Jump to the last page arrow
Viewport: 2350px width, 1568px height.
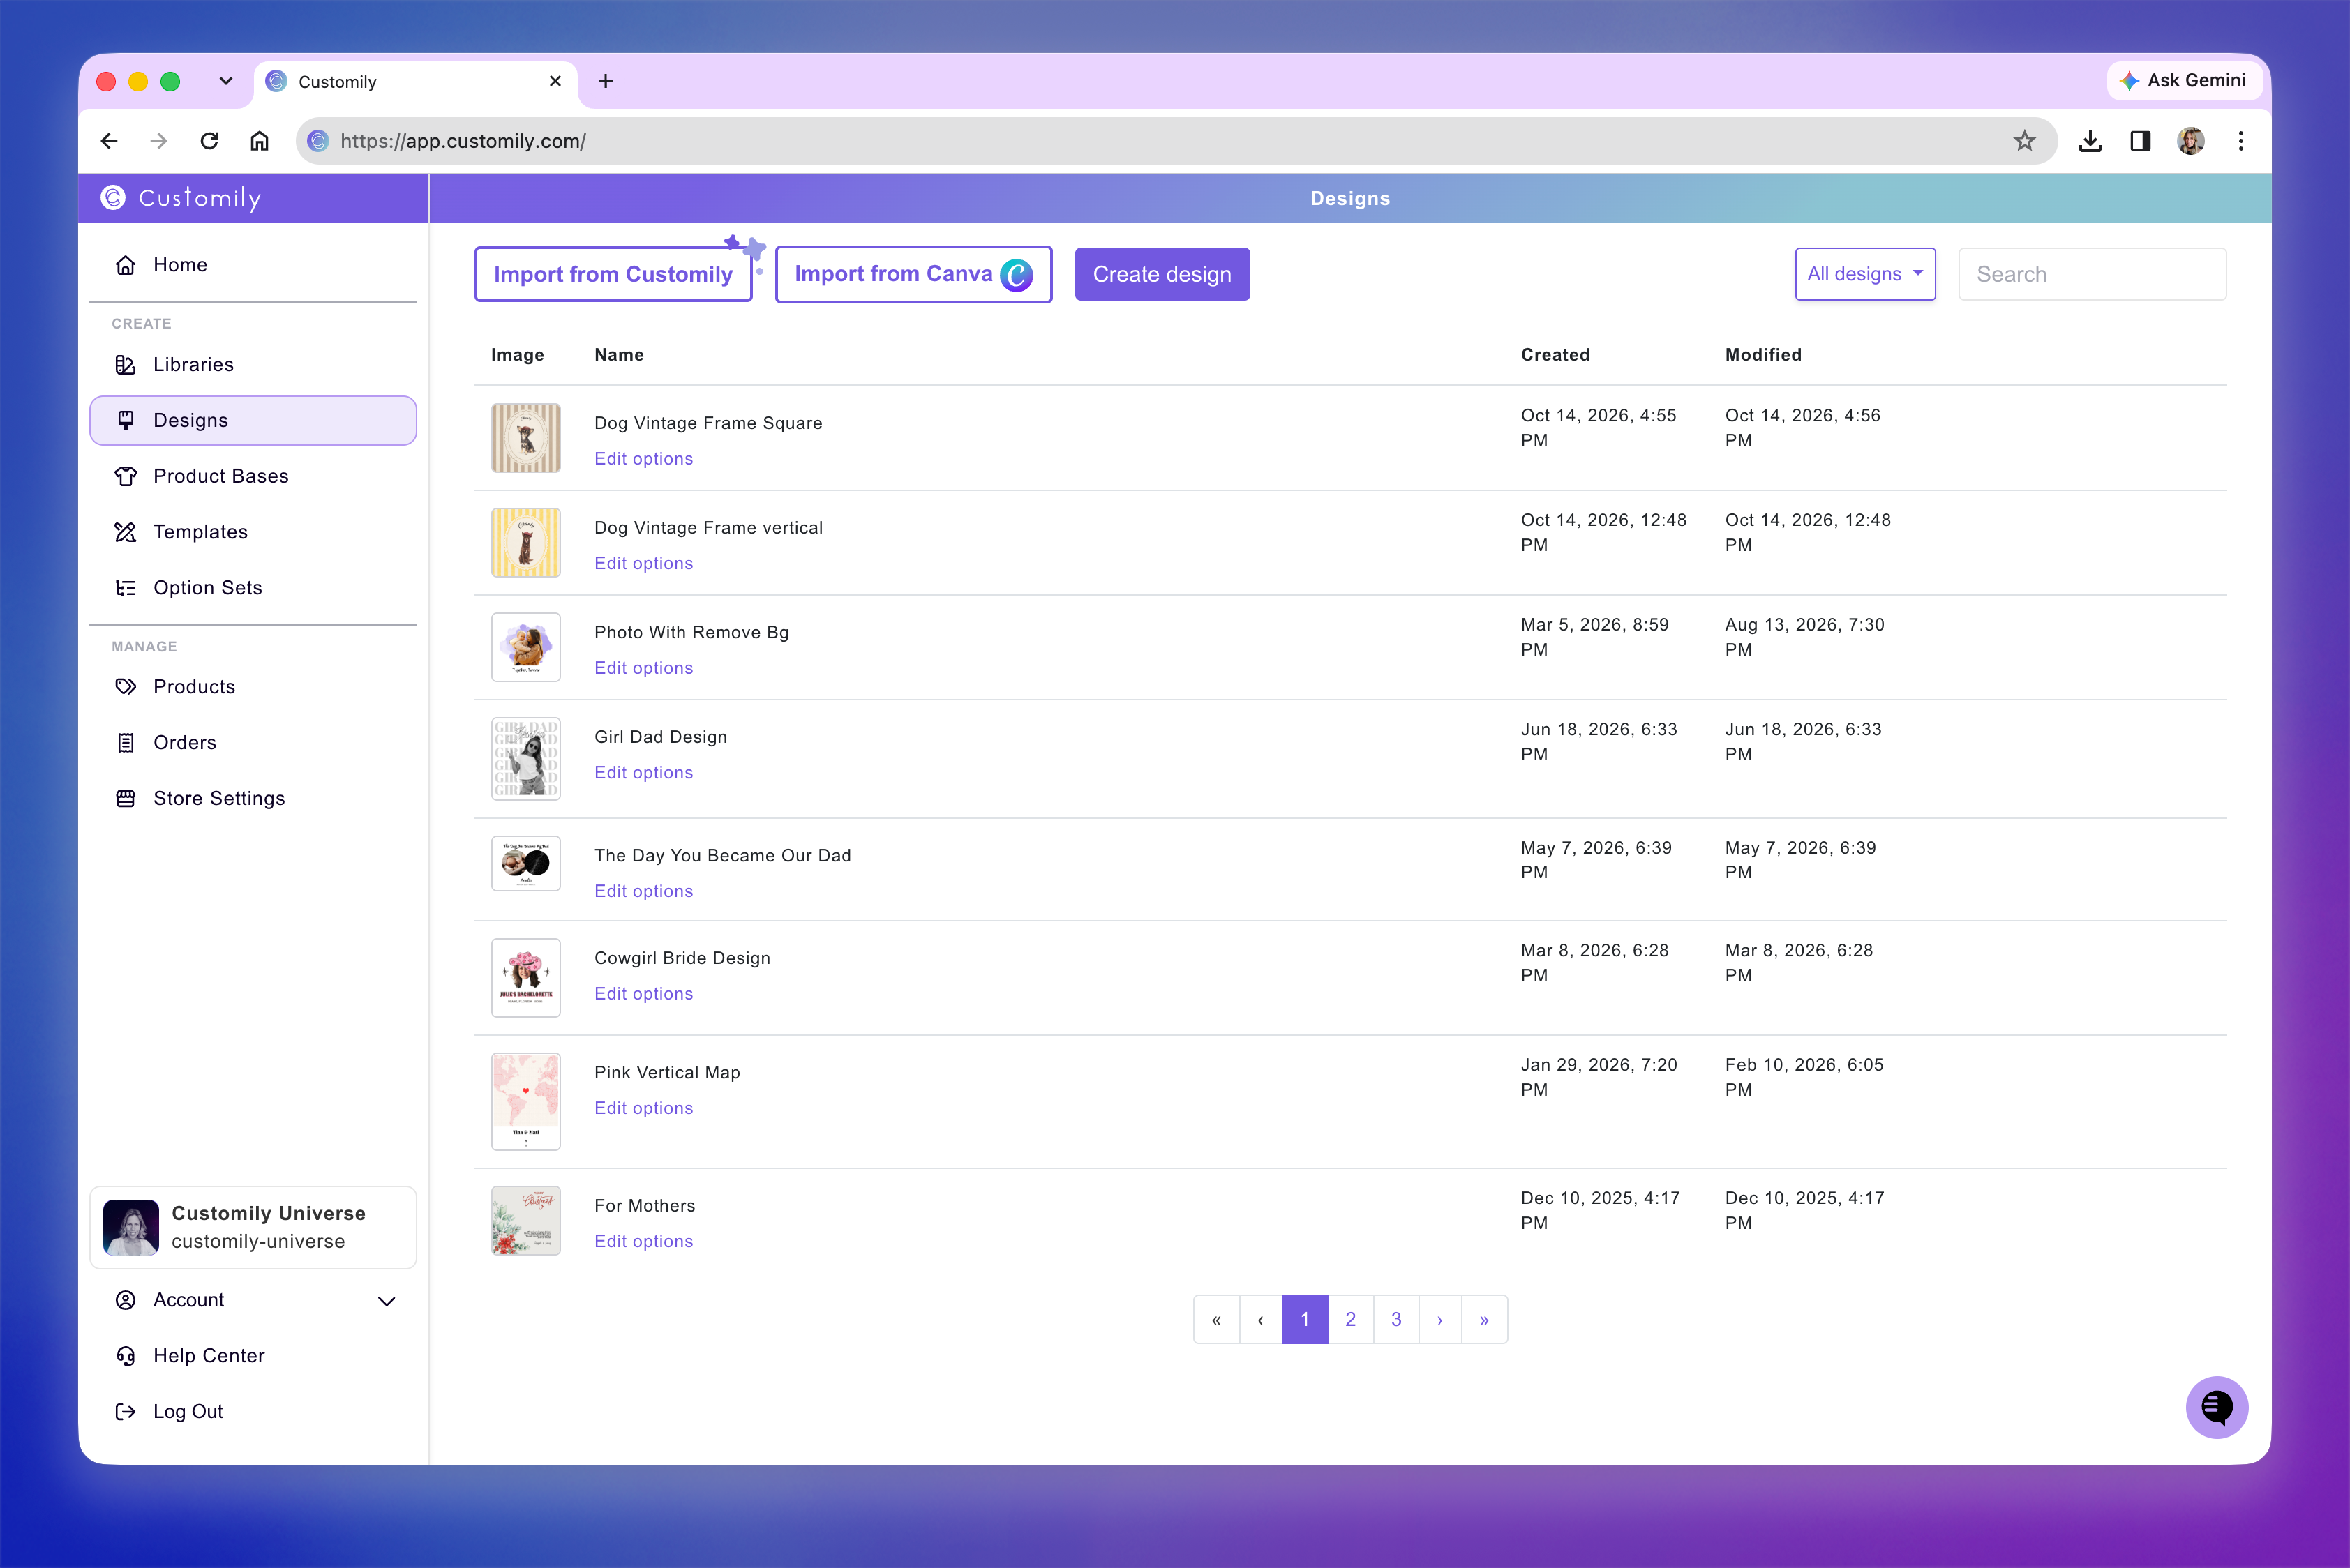[x=1485, y=1320]
